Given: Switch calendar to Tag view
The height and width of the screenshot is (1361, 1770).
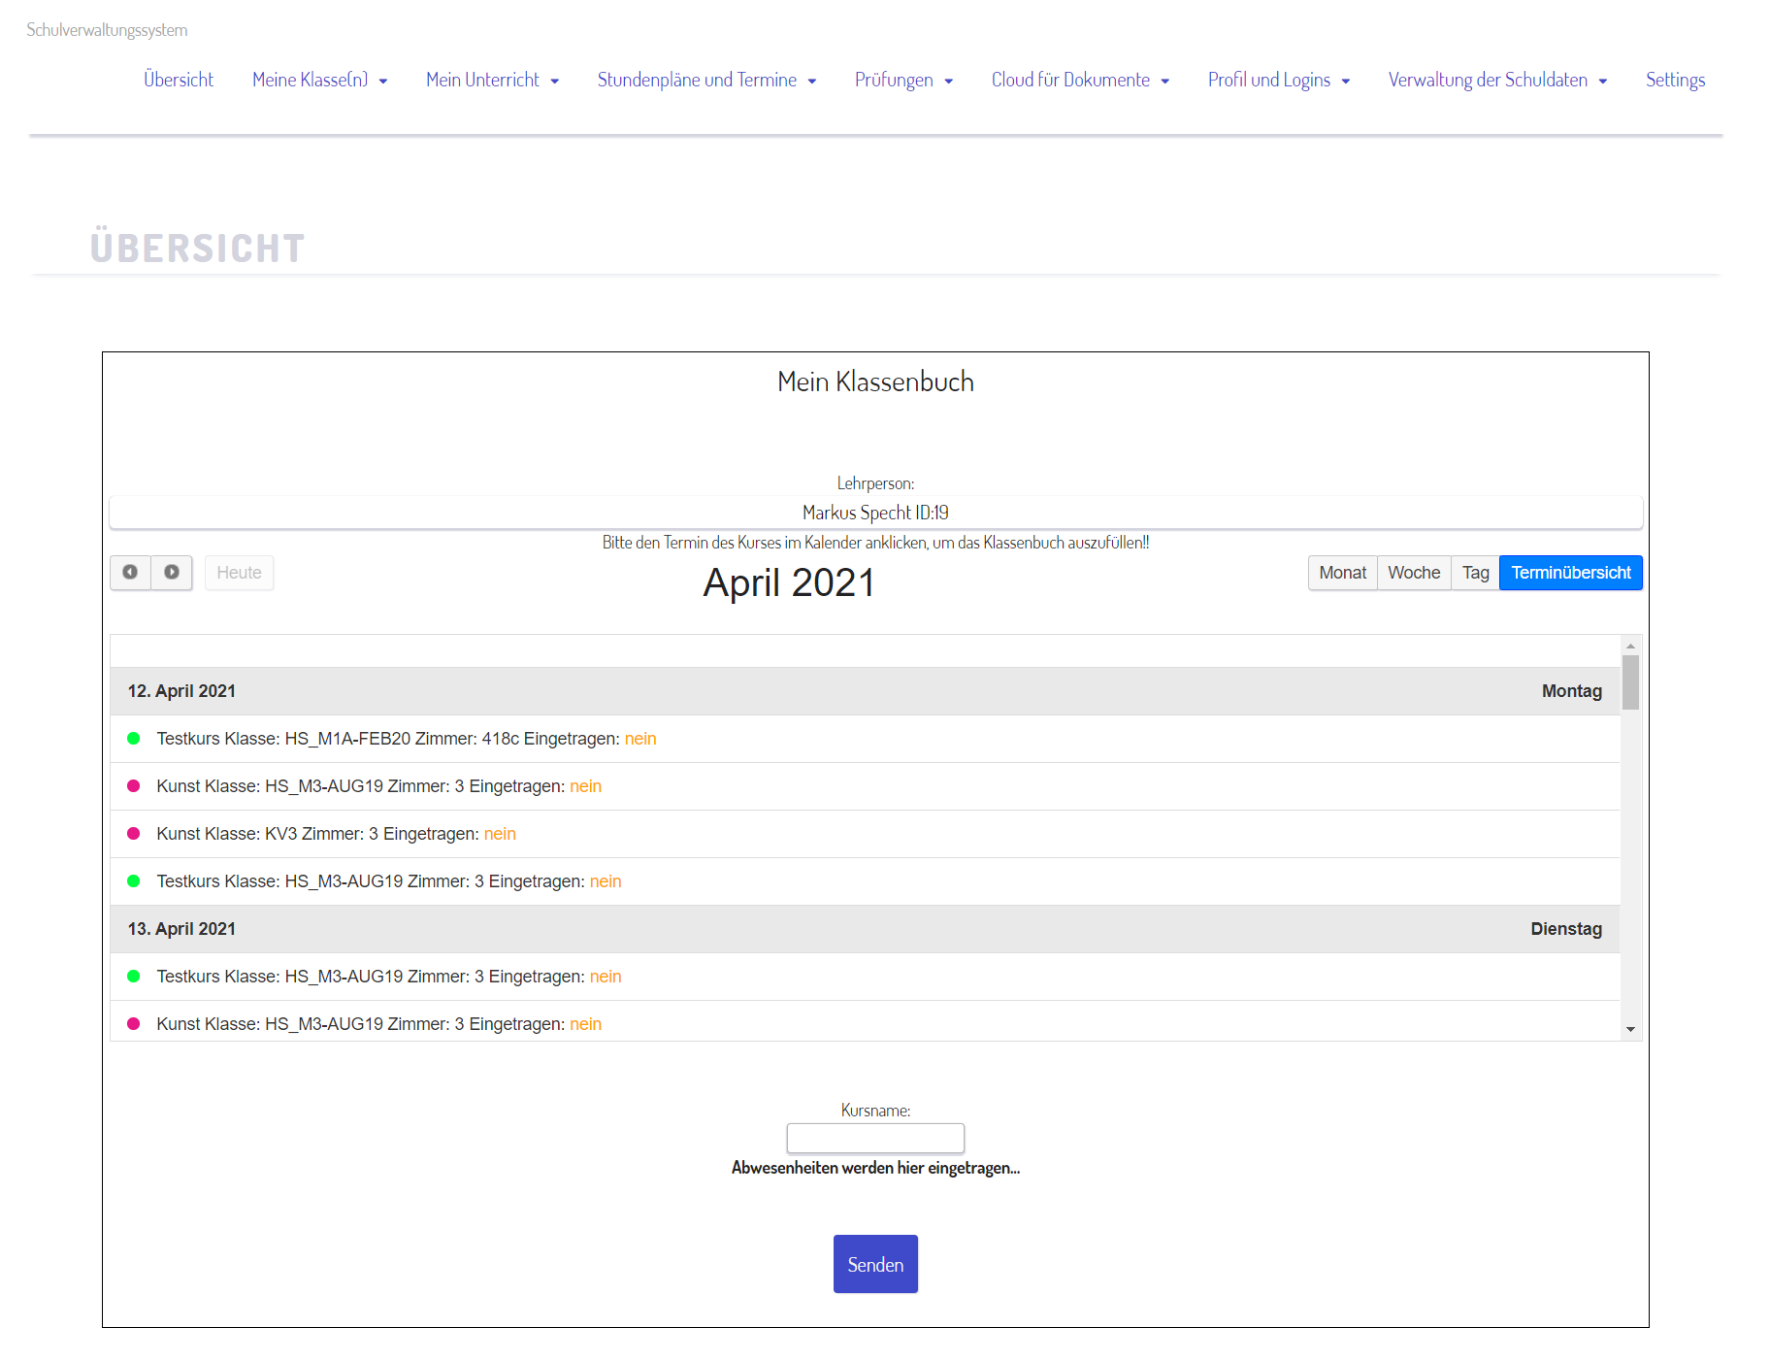Looking at the screenshot, I should (1475, 573).
